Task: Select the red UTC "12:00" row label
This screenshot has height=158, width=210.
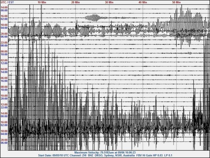Action: pyautogui.click(x=4, y=105)
